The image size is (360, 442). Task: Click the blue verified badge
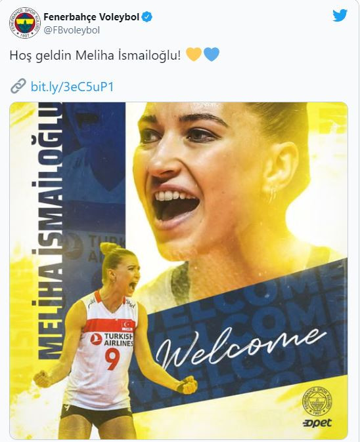146,17
